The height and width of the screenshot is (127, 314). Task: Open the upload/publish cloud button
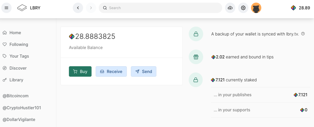[x=230, y=8]
